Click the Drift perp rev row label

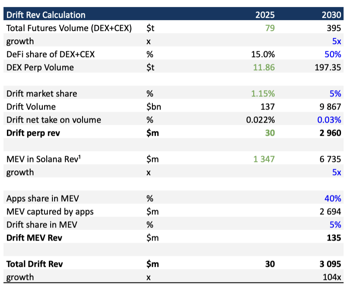coord(33,133)
